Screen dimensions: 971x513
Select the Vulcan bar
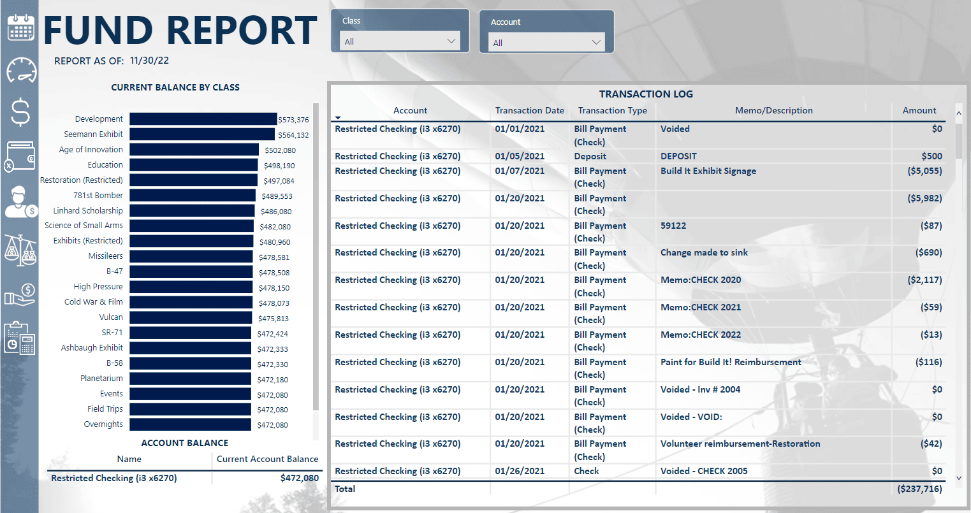tap(191, 317)
